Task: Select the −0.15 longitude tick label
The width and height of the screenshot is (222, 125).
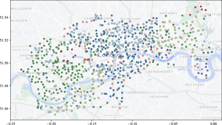Action: coord(92,124)
